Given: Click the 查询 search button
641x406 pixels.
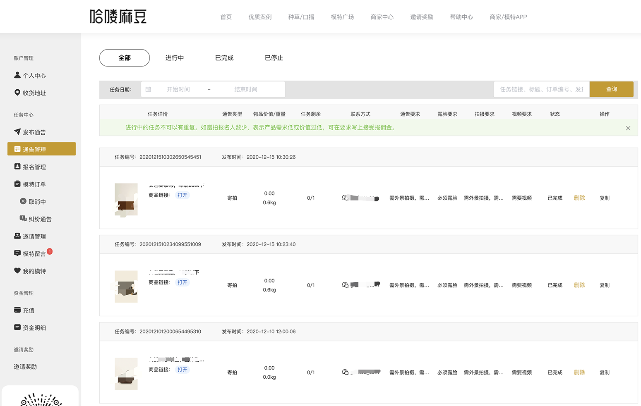Looking at the screenshot, I should 611,89.
